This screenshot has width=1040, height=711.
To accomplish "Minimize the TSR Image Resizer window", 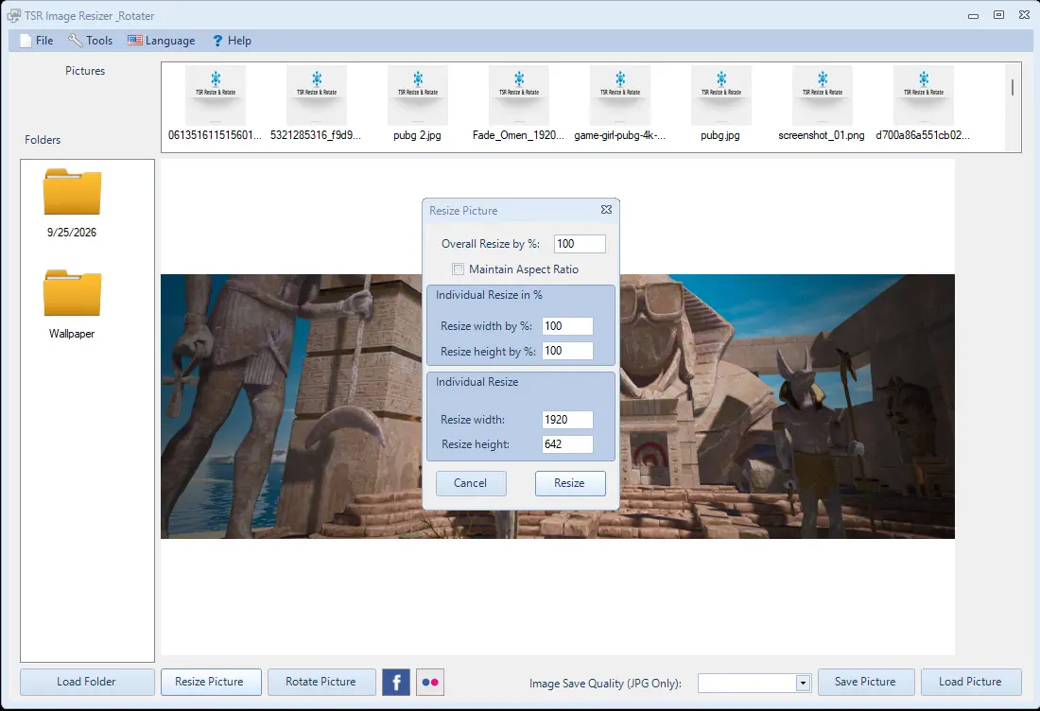I will pyautogui.click(x=973, y=16).
